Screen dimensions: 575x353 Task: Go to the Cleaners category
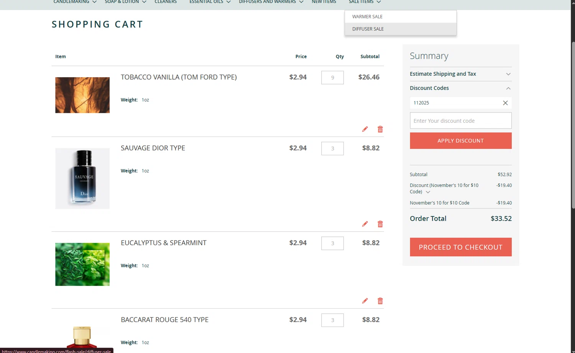166,2
